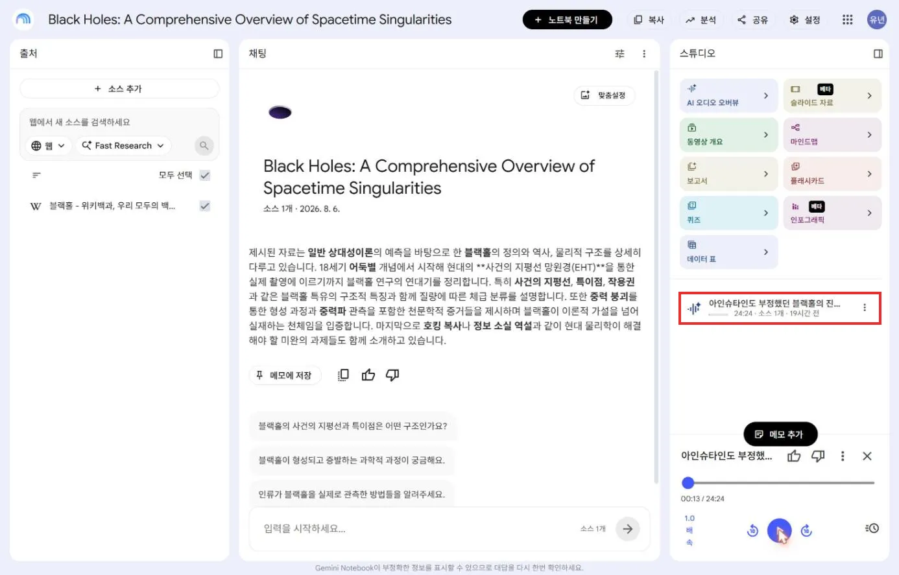899x575 pixels.
Task: Open the 채팅 panel more options menu
Action: pyautogui.click(x=644, y=54)
